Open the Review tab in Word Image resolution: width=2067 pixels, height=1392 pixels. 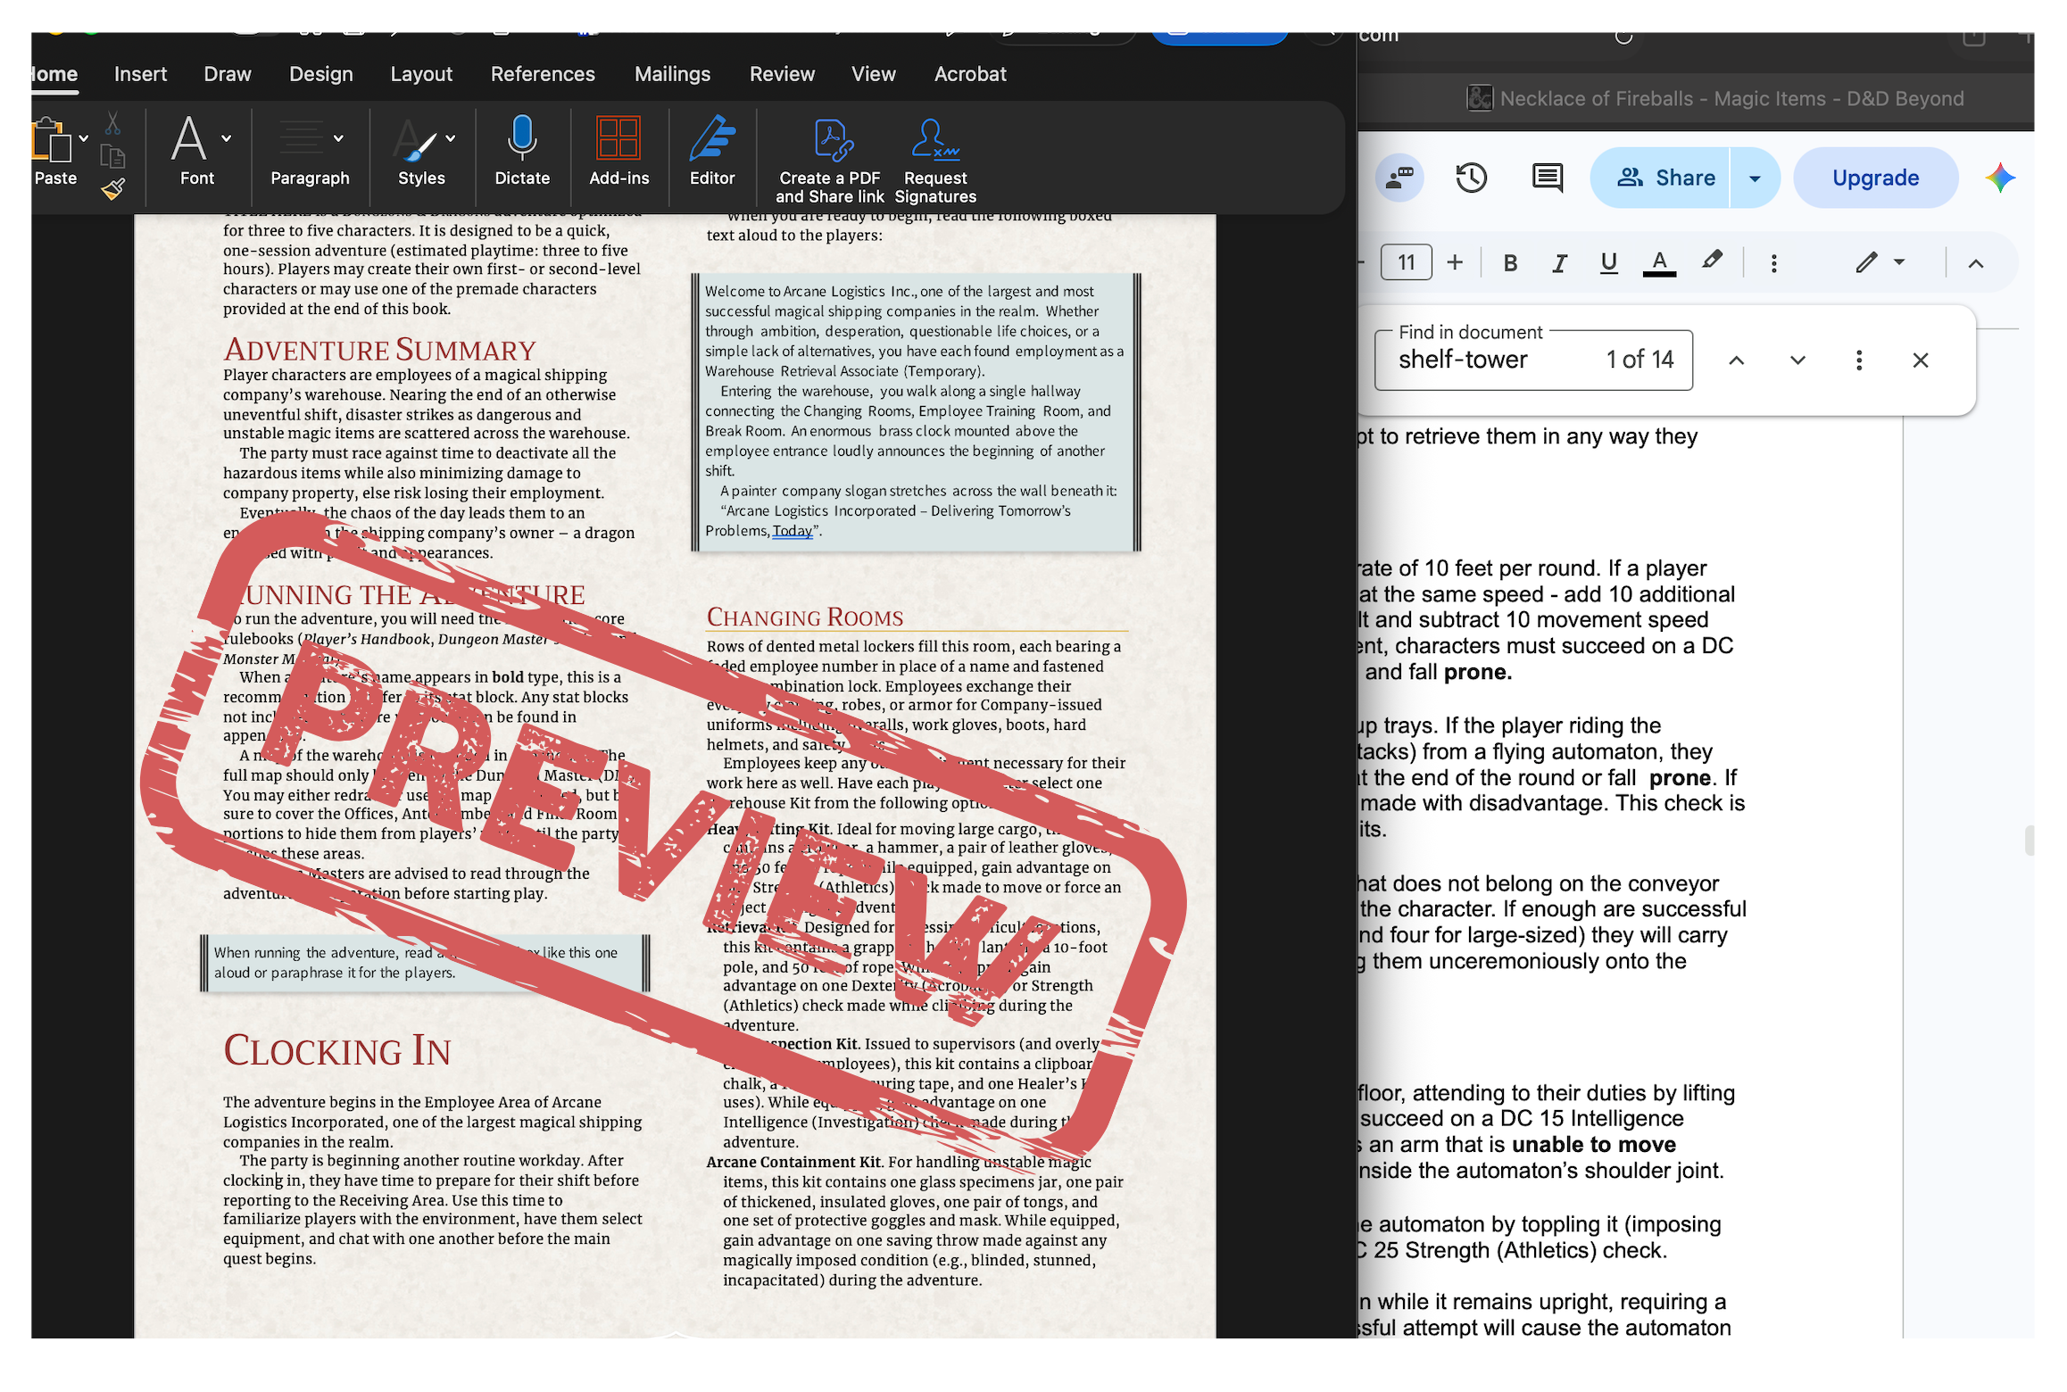(782, 74)
